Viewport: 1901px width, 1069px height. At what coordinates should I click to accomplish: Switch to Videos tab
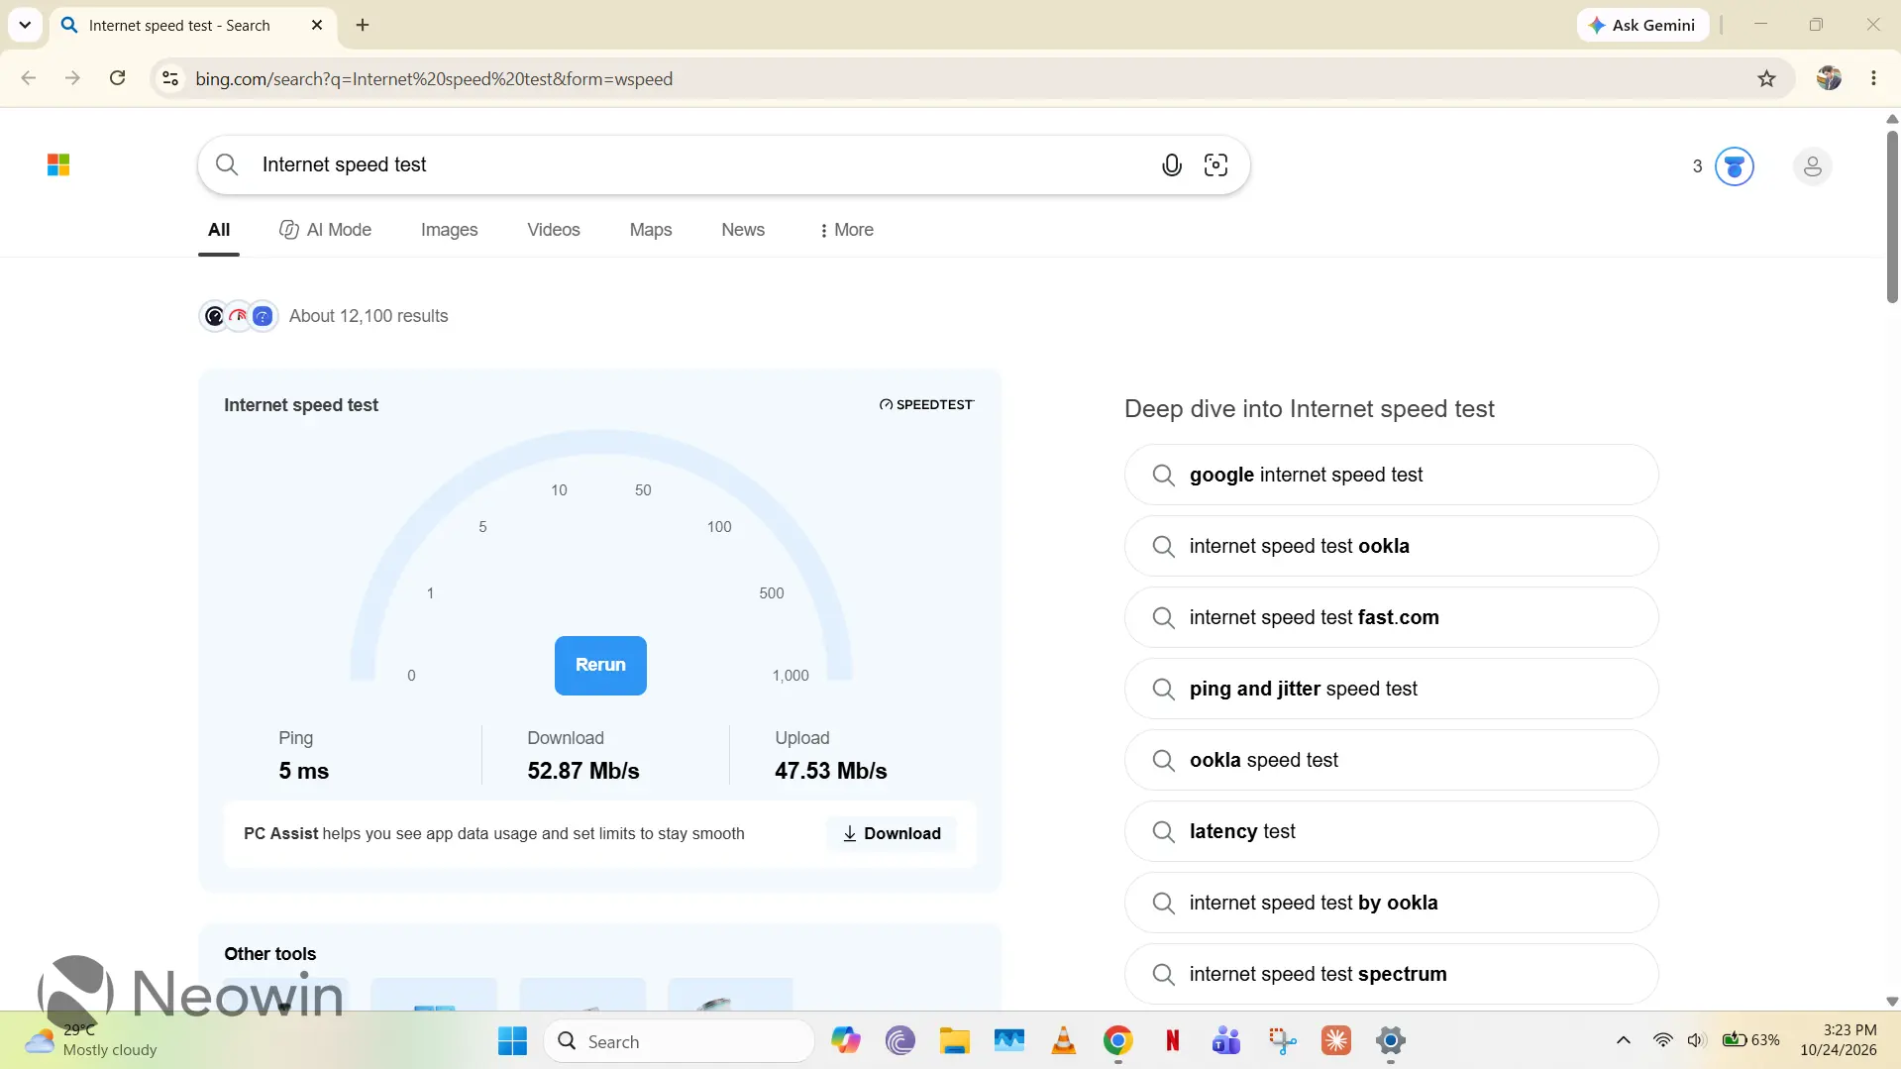coord(553,230)
